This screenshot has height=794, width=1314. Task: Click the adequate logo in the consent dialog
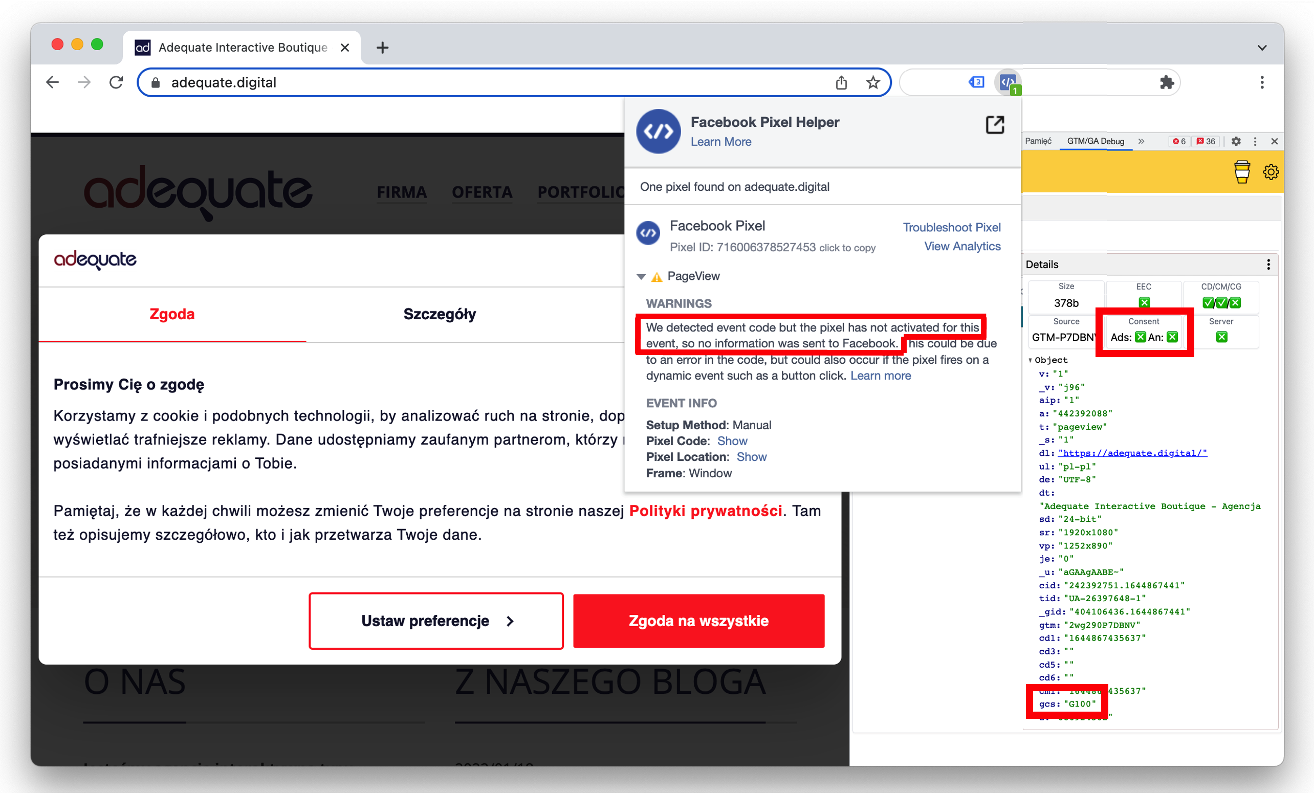(96, 260)
